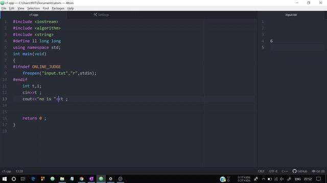This screenshot has height=183, width=327.
Task: Place cursor on line 5 of input.txt
Action: 297,47
